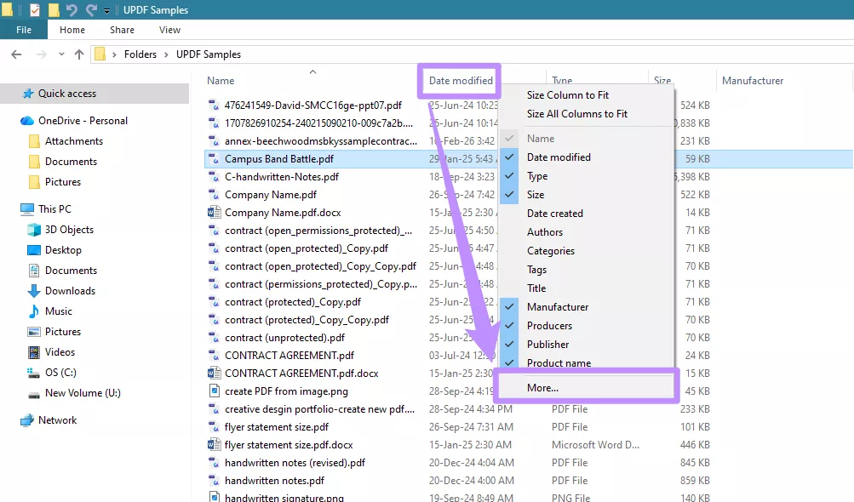This screenshot has height=502, width=854.
Task: Sort by the Name column header
Action: [x=221, y=81]
